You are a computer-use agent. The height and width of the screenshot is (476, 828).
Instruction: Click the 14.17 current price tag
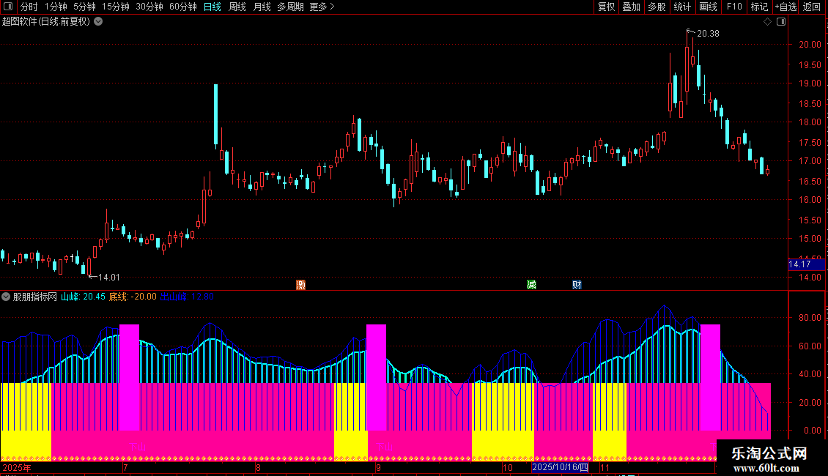tap(805, 264)
